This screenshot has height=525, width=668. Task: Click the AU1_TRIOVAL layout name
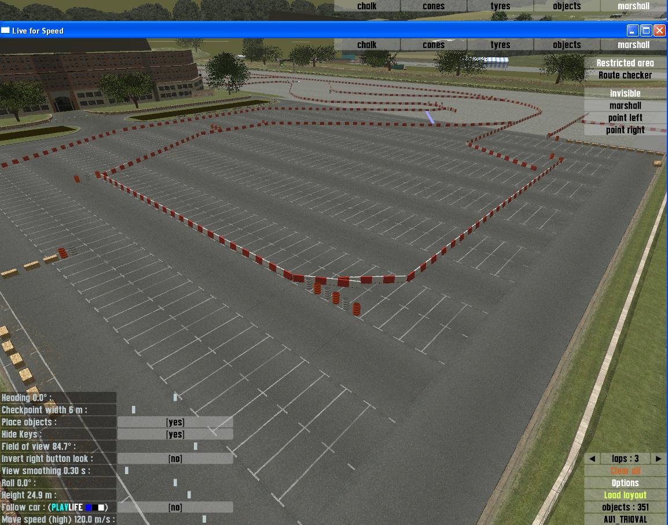pyautogui.click(x=625, y=519)
